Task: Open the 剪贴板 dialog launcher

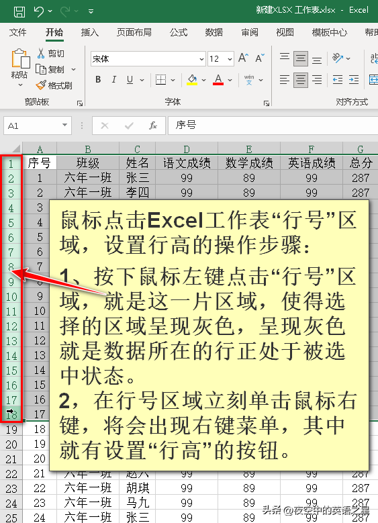Action: pyautogui.click(x=80, y=103)
